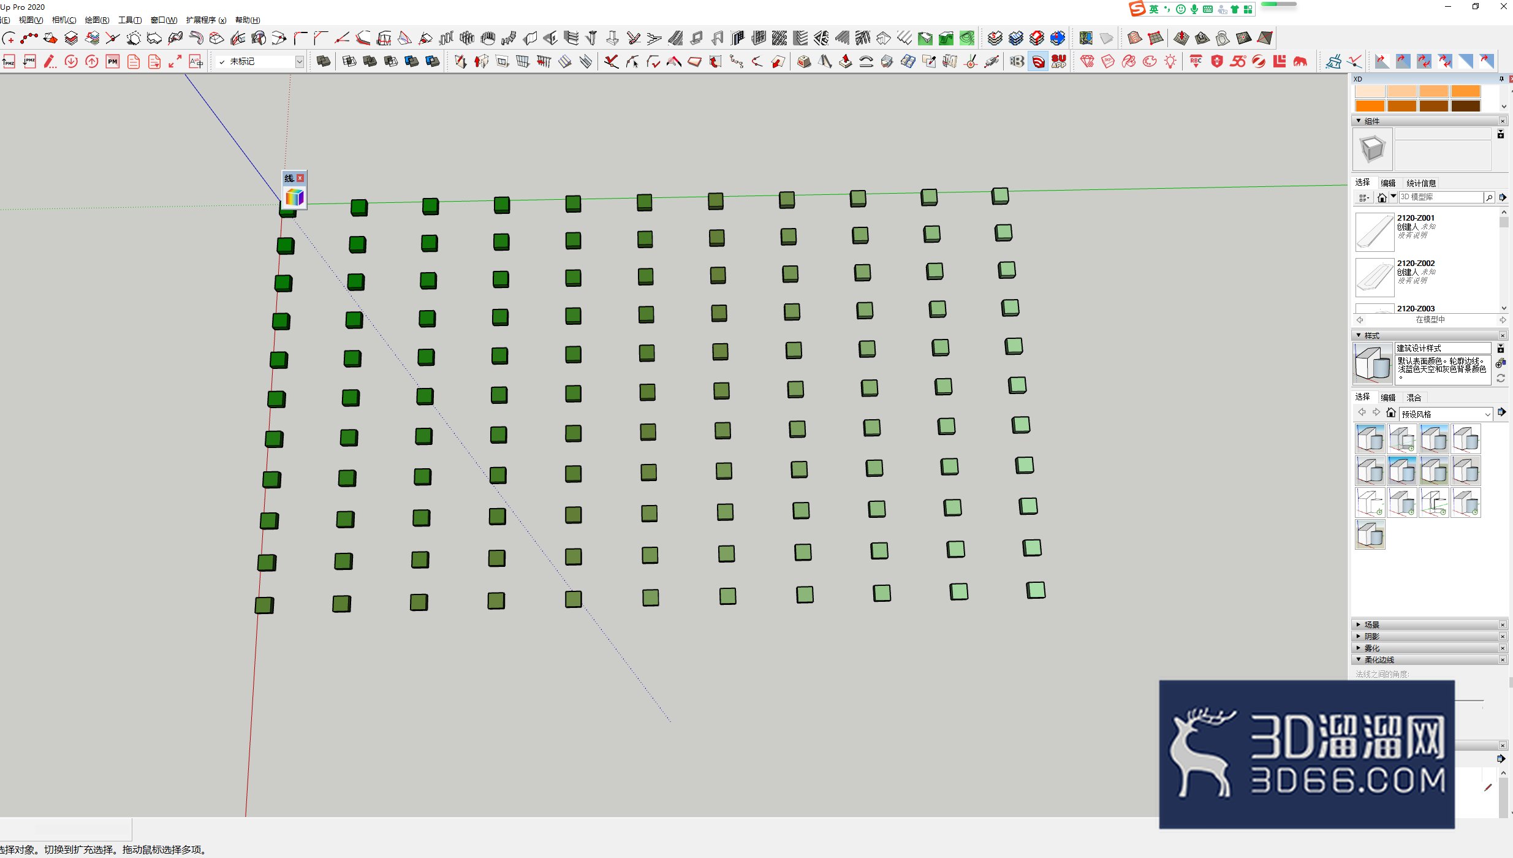Viewport: 1513px width, 858px height.
Task: Select the first preset style thumbnail
Action: click(x=1370, y=439)
